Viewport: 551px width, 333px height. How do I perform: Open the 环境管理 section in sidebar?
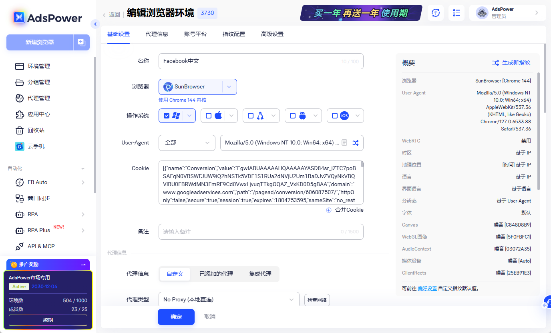[x=37, y=66]
